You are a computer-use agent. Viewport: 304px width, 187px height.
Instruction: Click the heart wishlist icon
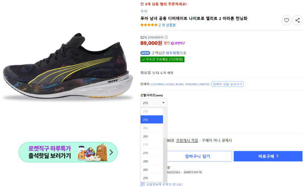tap(286, 20)
